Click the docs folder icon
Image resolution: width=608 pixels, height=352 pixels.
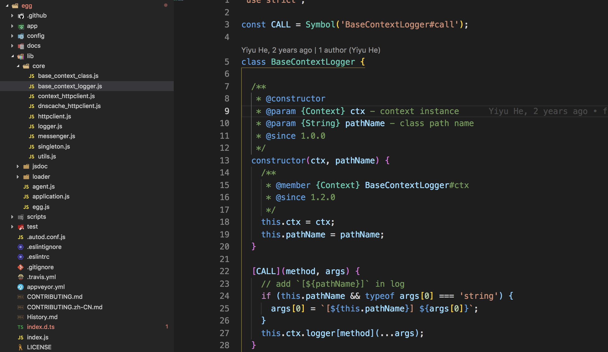21,46
